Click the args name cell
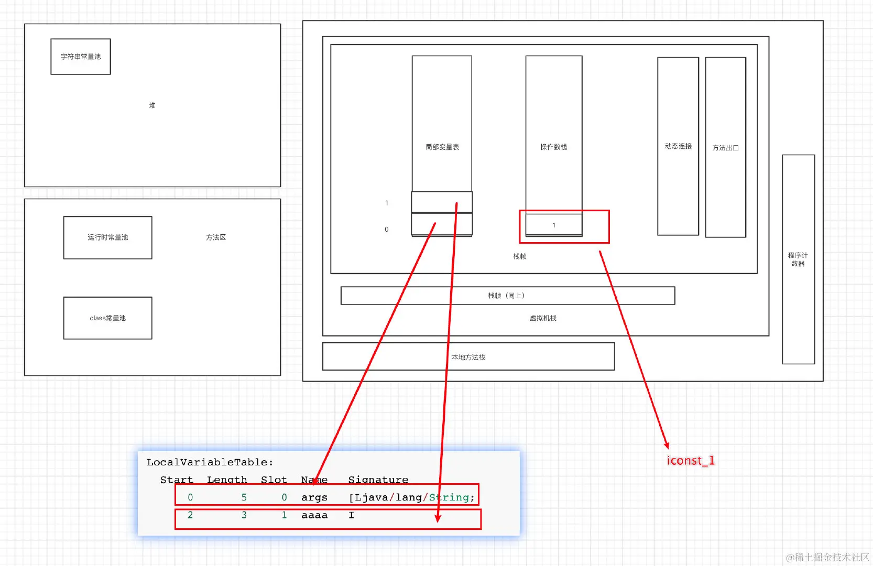 pyautogui.click(x=314, y=498)
